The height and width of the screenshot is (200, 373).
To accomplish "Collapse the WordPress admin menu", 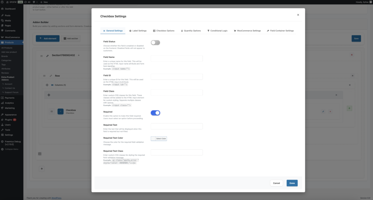I will (x=11, y=149).
